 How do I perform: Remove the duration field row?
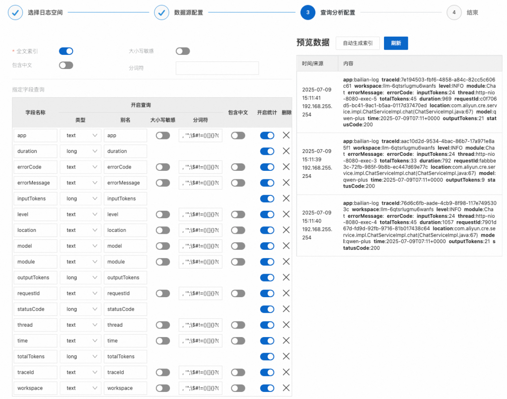(x=285, y=151)
